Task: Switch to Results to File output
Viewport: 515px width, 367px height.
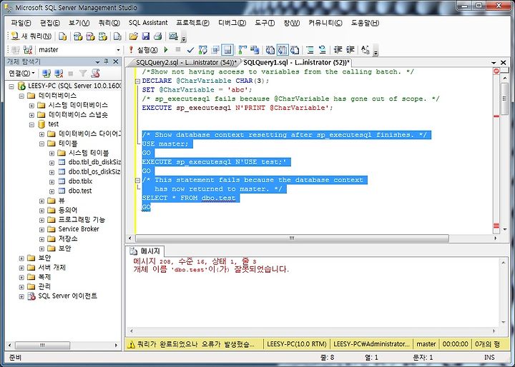Action: (295, 50)
